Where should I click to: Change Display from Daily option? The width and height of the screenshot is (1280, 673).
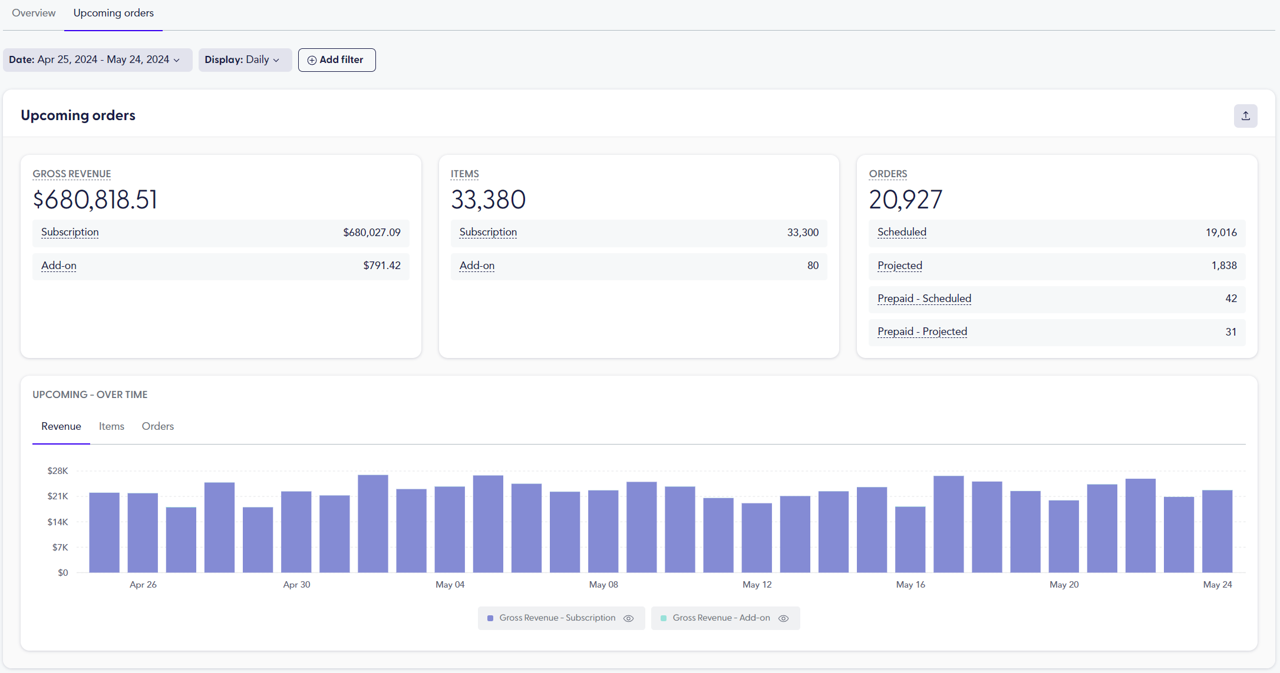[245, 59]
